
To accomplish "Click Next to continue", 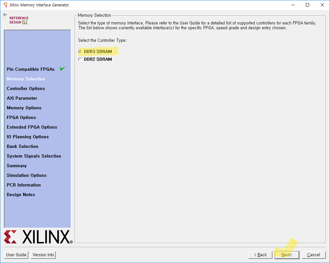I will (287, 255).
